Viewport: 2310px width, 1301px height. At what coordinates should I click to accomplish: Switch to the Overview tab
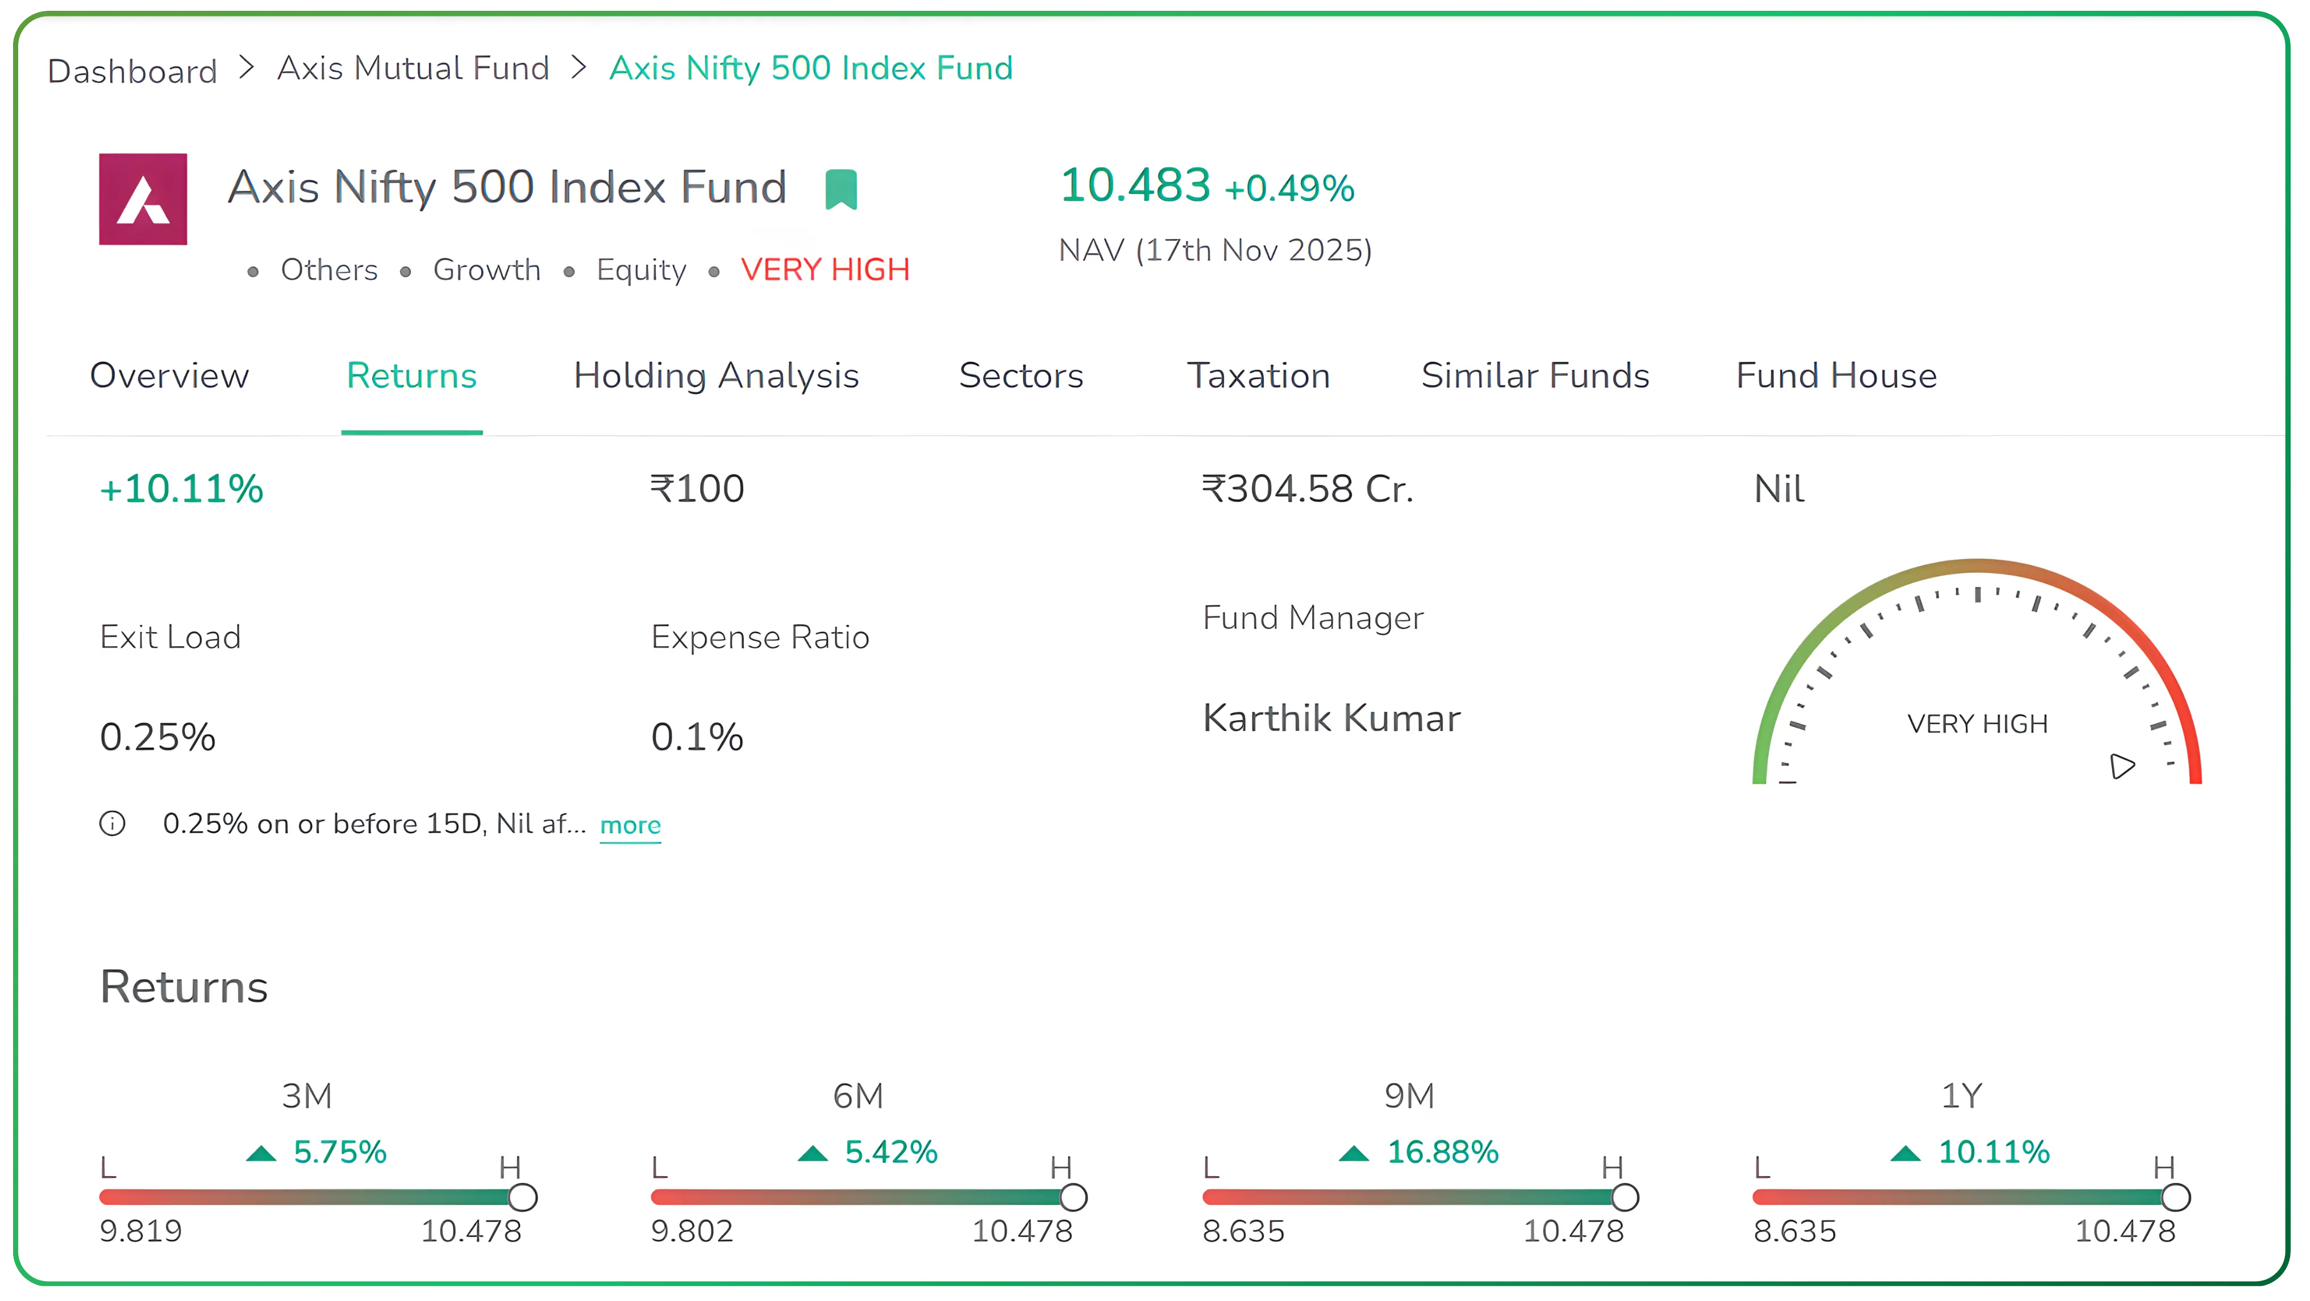[x=169, y=377]
